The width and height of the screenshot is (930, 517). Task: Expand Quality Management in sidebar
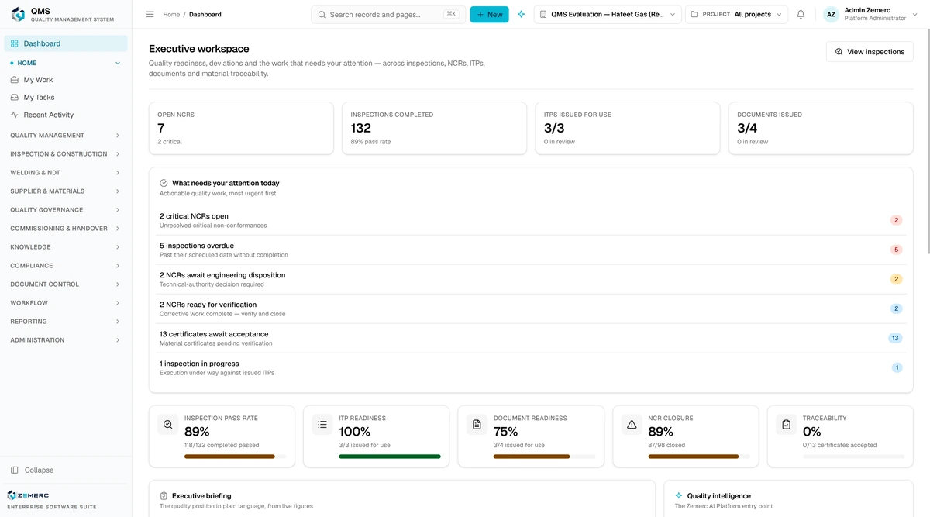pyautogui.click(x=65, y=136)
